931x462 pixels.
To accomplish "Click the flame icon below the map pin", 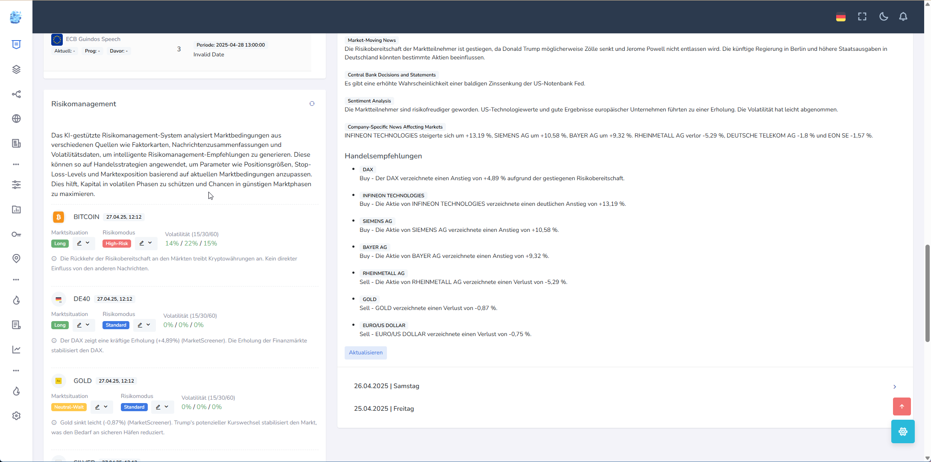I will 16,300.
